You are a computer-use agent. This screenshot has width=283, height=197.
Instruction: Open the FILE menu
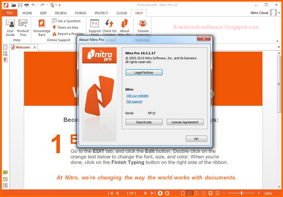[10, 13]
